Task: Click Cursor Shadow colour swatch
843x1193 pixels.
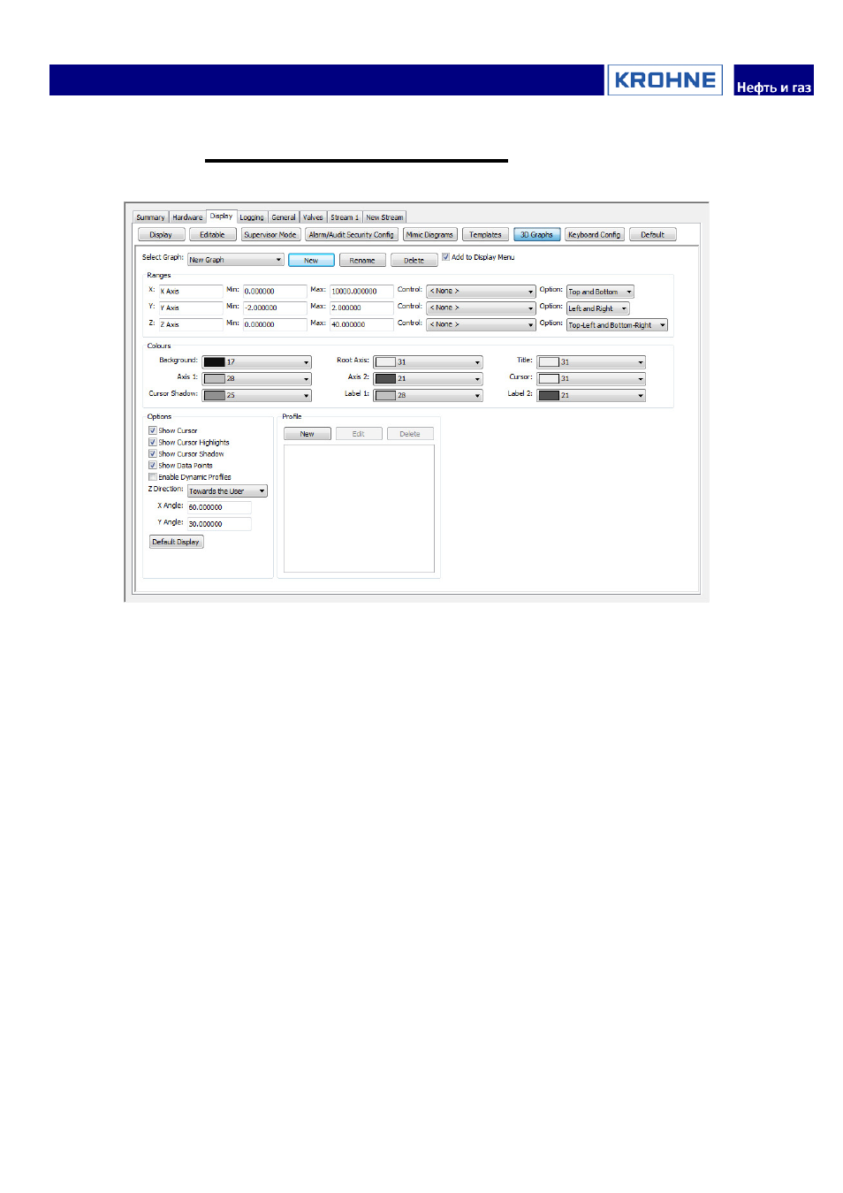Action: (x=215, y=396)
